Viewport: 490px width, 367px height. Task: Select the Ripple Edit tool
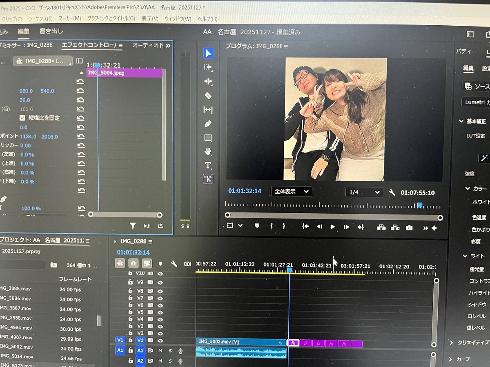[208, 81]
